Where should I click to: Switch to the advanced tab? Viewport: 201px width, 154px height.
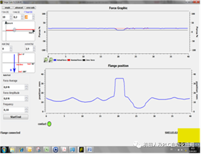click(x=19, y=8)
